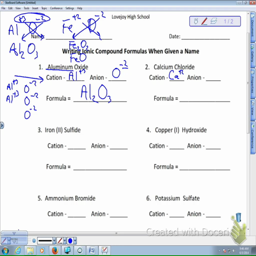Viewport: 256px width, 256px height.
Task: Launch Firefox from taskbar
Action: tap(55, 251)
